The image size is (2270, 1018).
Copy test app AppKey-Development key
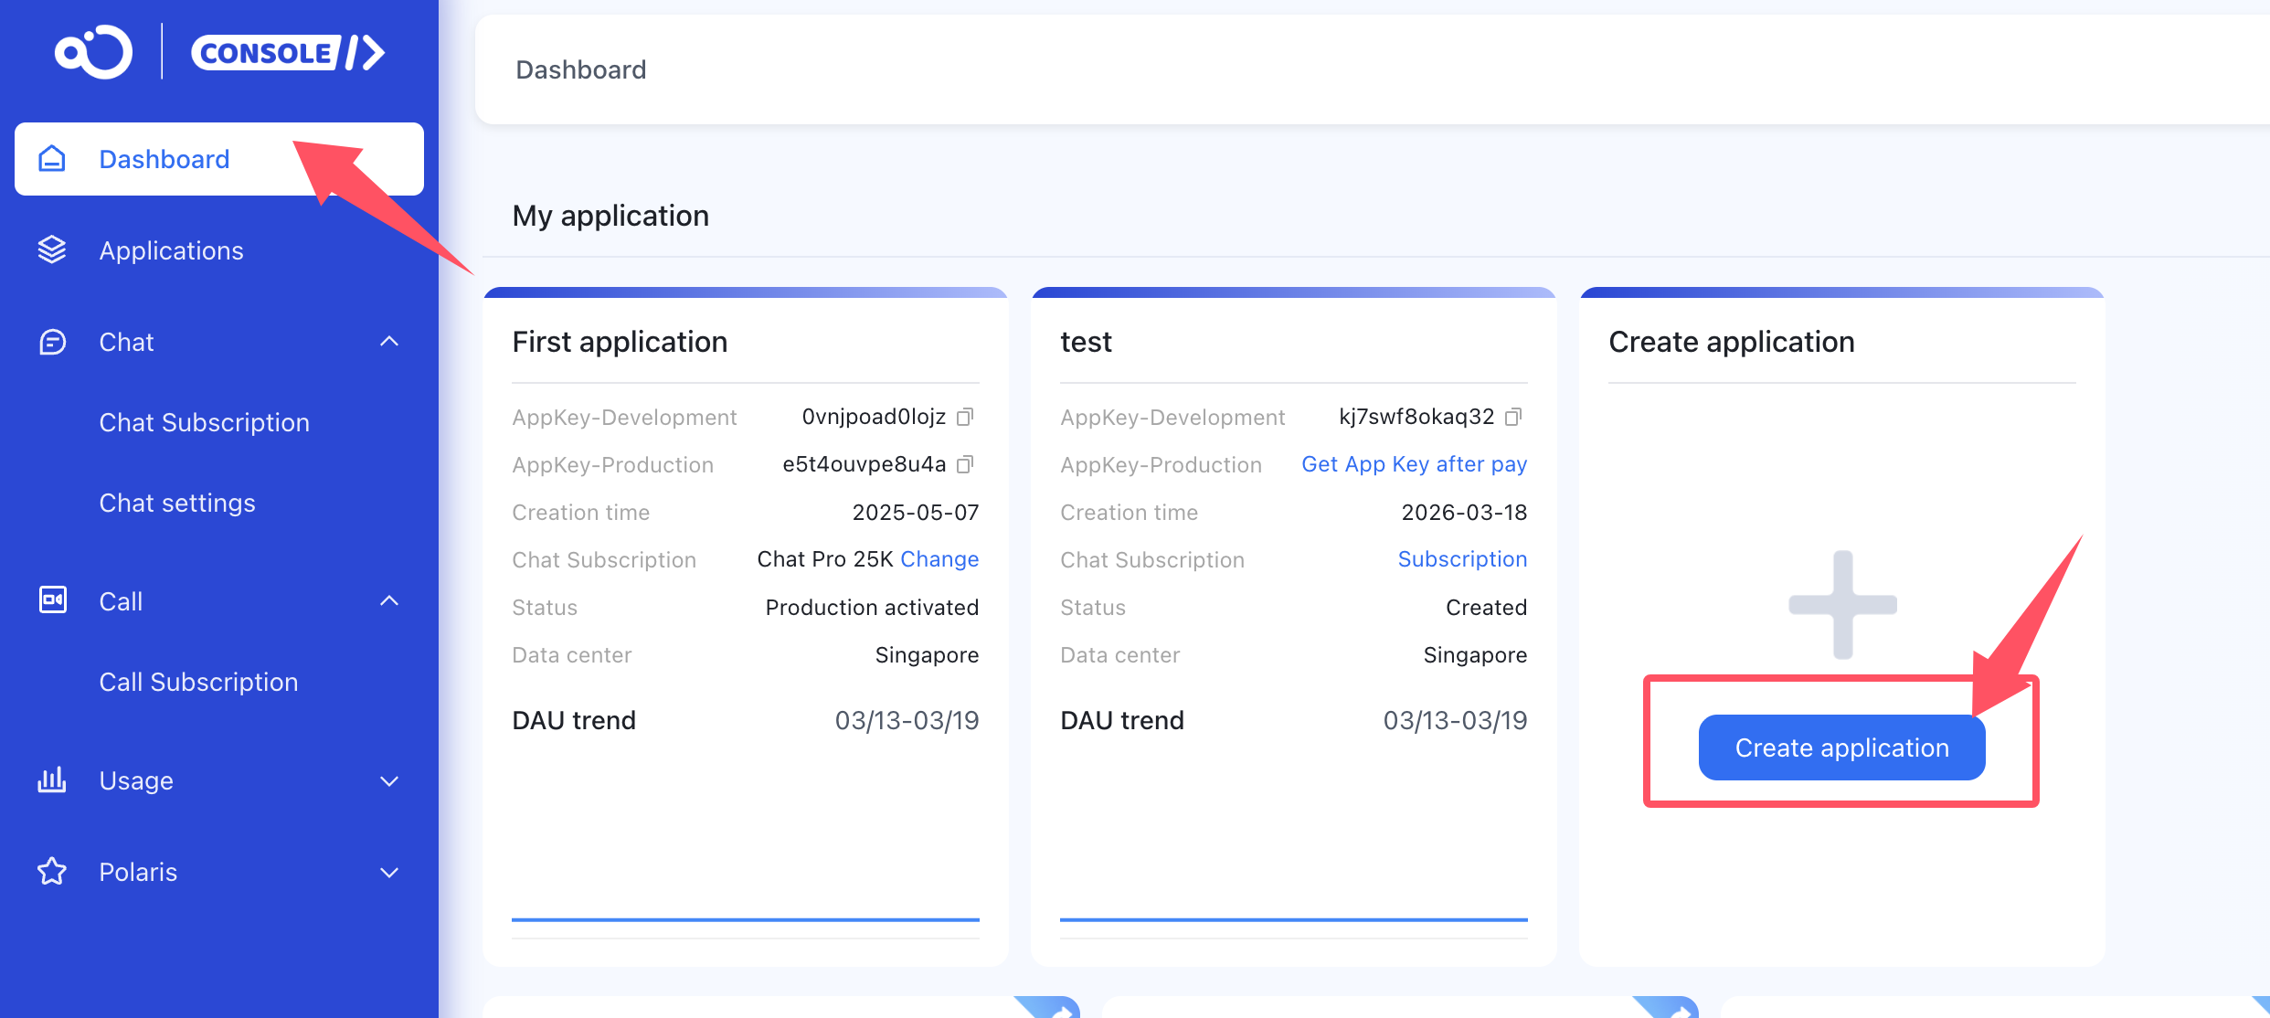click(1513, 417)
